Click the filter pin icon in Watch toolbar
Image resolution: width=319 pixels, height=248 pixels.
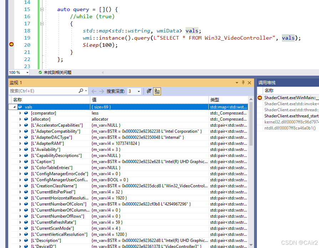149,91
